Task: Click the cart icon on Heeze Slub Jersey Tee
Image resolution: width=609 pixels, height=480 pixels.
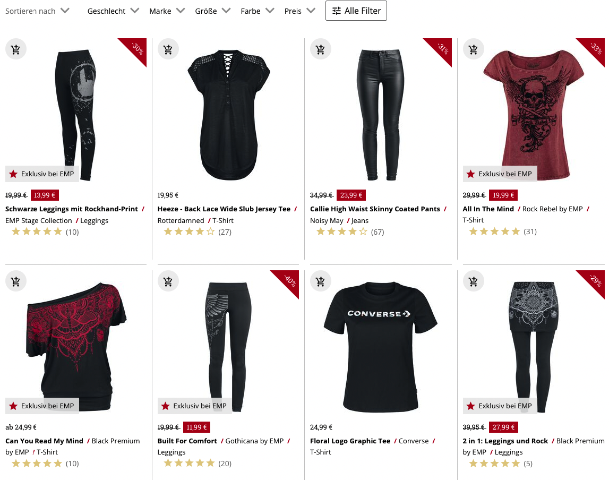Action: (x=168, y=48)
